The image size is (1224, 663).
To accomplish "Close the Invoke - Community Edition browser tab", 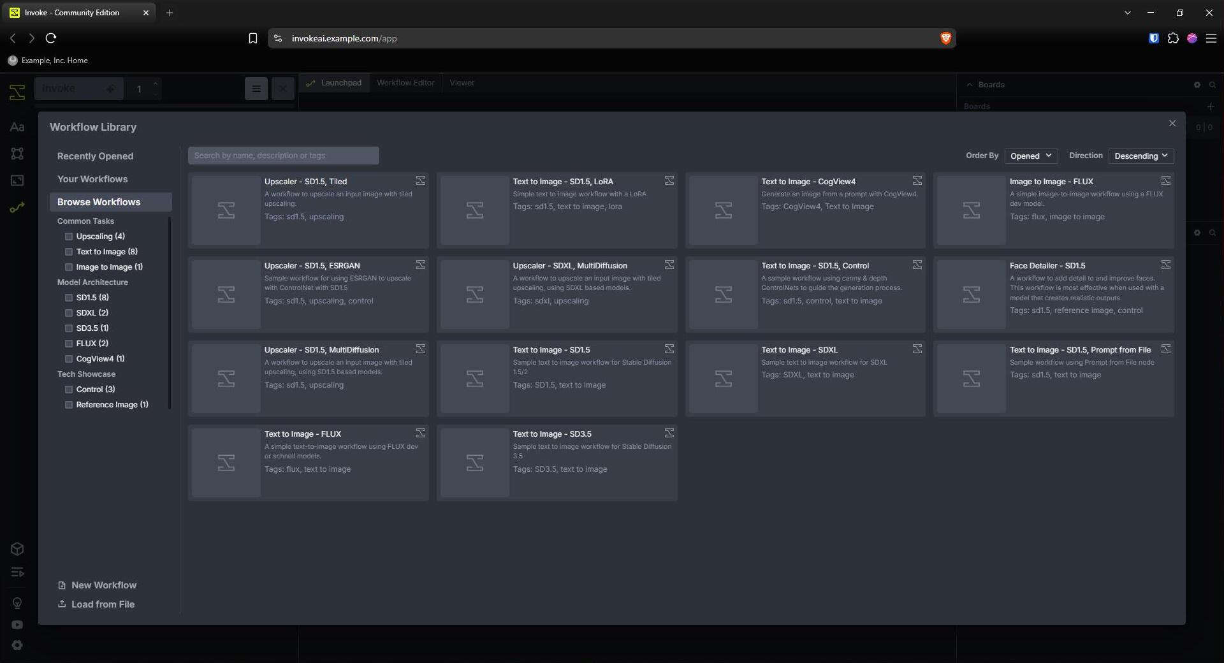I will click(145, 13).
